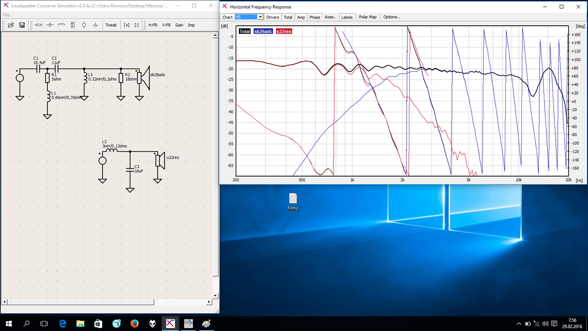Open the File menu in Crossover Simulator

click(6, 15)
